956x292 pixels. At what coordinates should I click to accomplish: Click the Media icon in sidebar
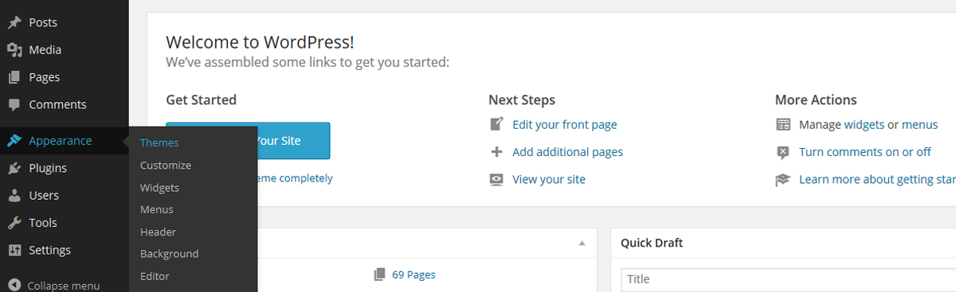point(14,50)
